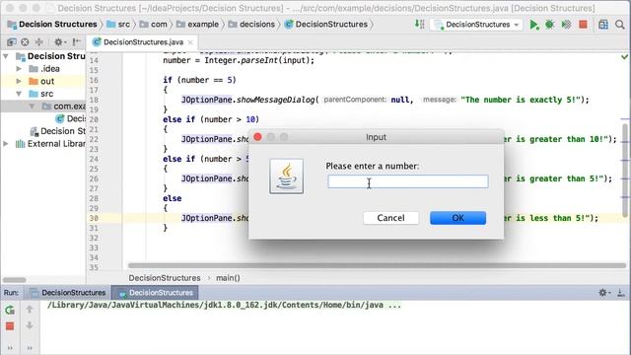Image resolution: width=631 pixels, height=355 pixels.
Task: Open project panel settings gear
Action: tap(59, 41)
